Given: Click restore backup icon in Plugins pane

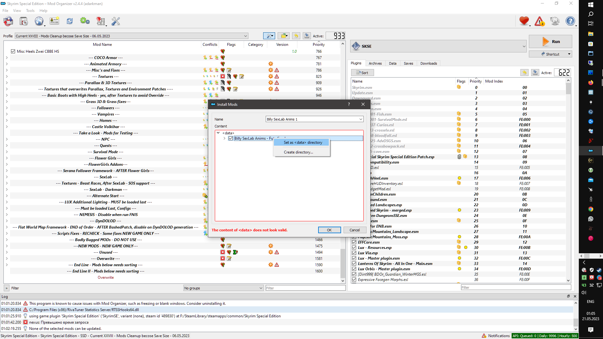Looking at the screenshot, I should [x=524, y=73].
